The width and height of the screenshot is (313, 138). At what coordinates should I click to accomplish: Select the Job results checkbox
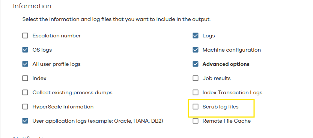[196, 78]
